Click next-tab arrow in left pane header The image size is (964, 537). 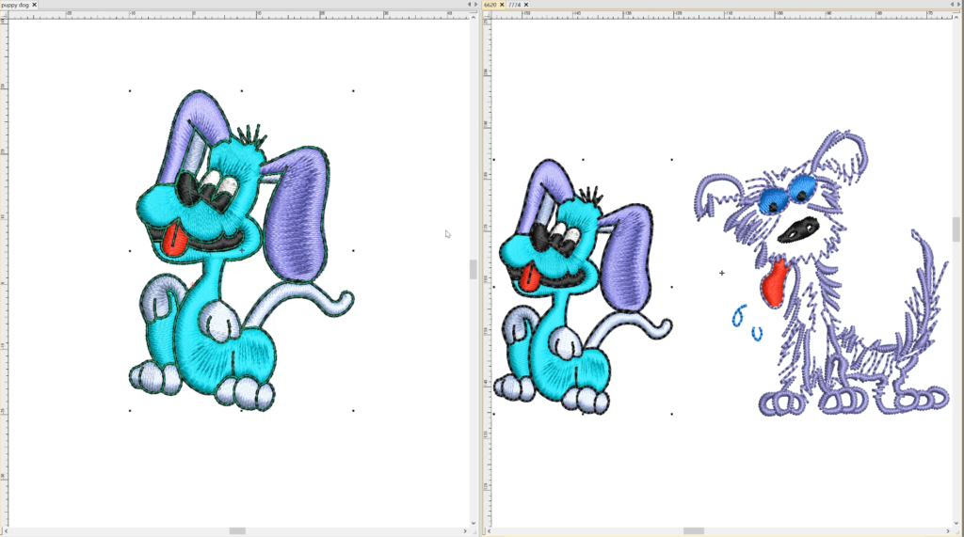click(474, 5)
